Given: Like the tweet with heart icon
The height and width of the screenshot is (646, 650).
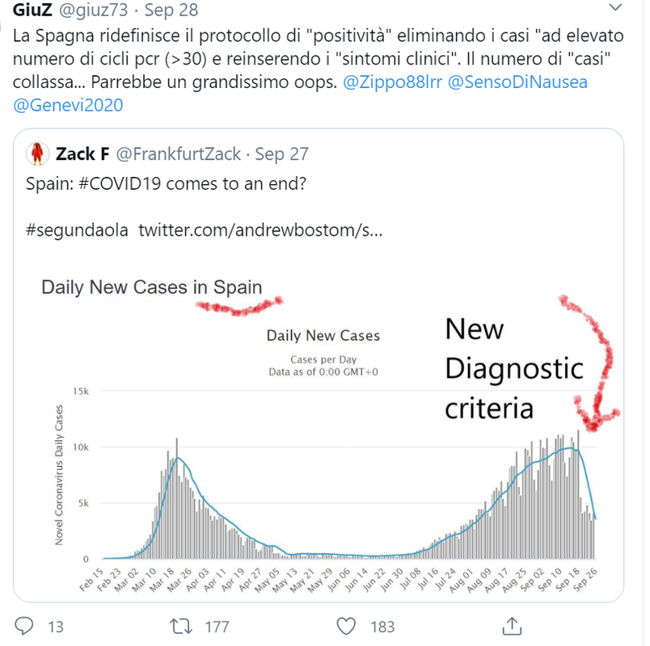Looking at the screenshot, I should coord(346,626).
